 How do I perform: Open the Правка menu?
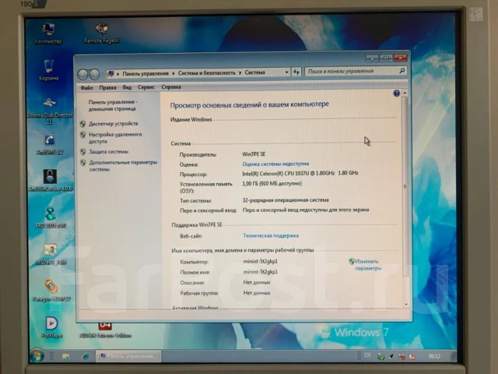(x=107, y=87)
